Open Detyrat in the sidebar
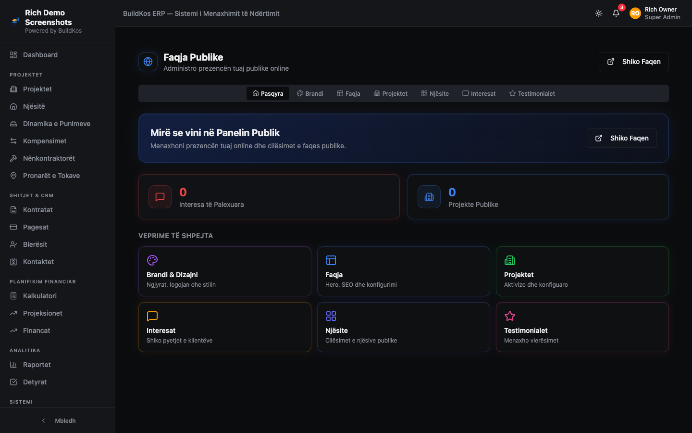Screen dimensions: 692x433 pos(58,382)
